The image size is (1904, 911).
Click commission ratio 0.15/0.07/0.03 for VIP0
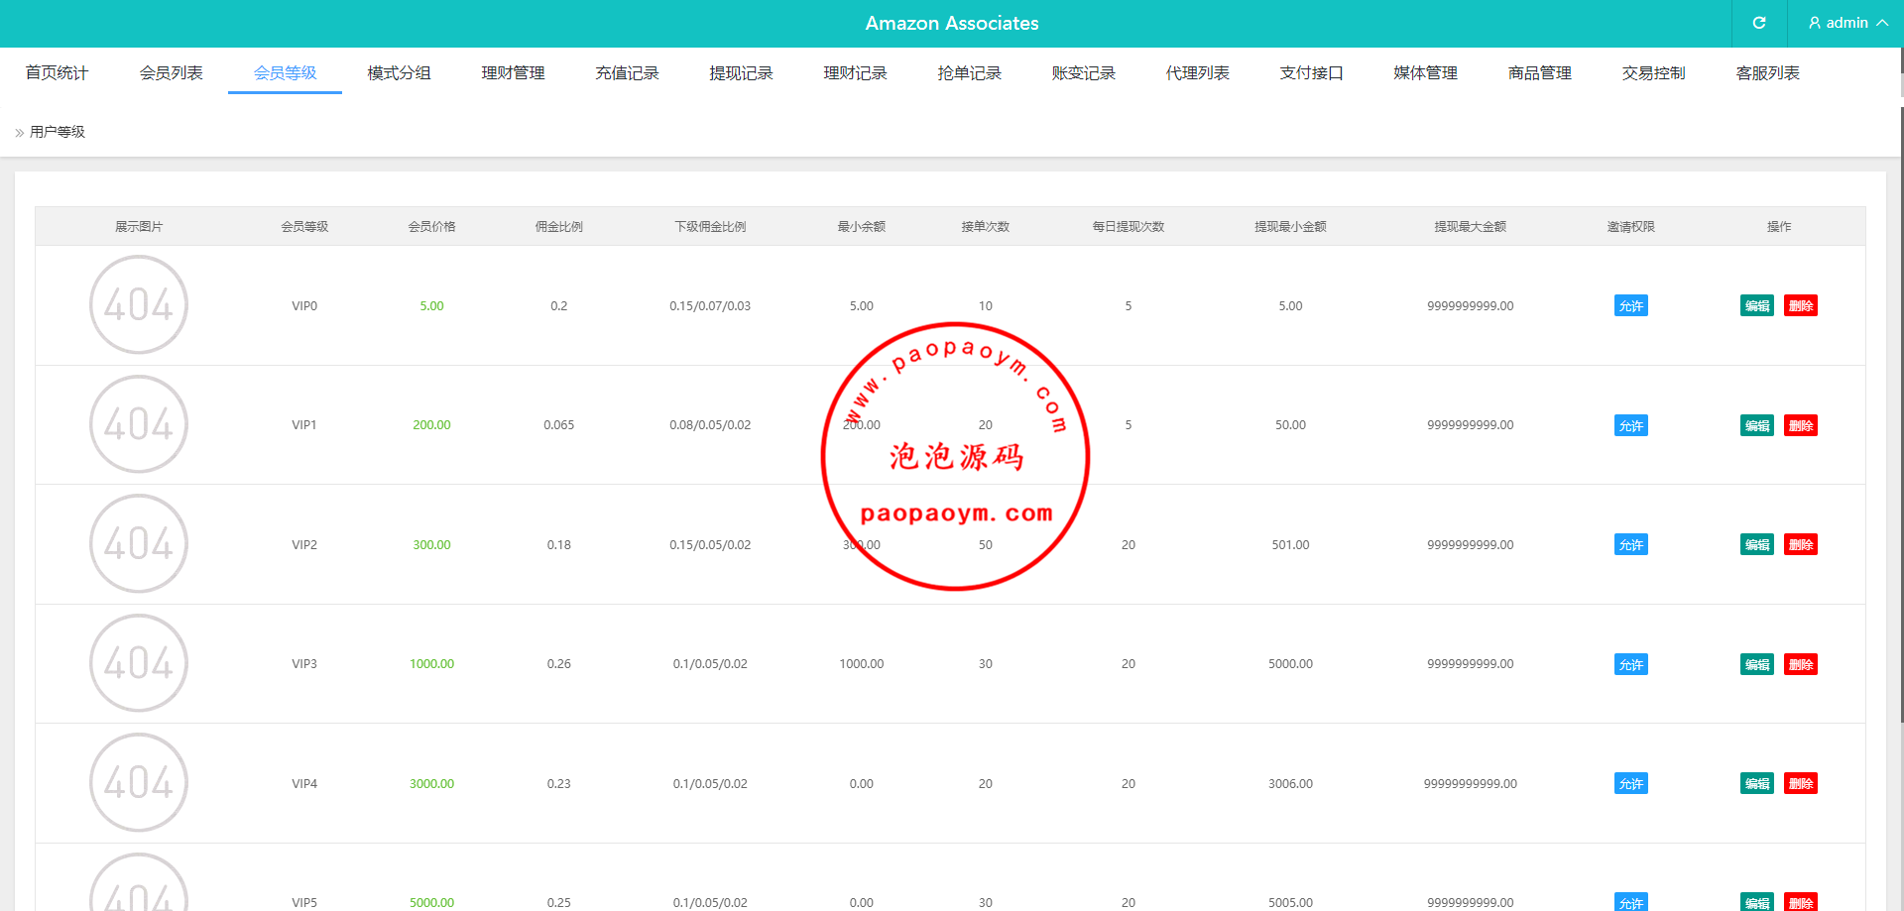[x=710, y=305]
